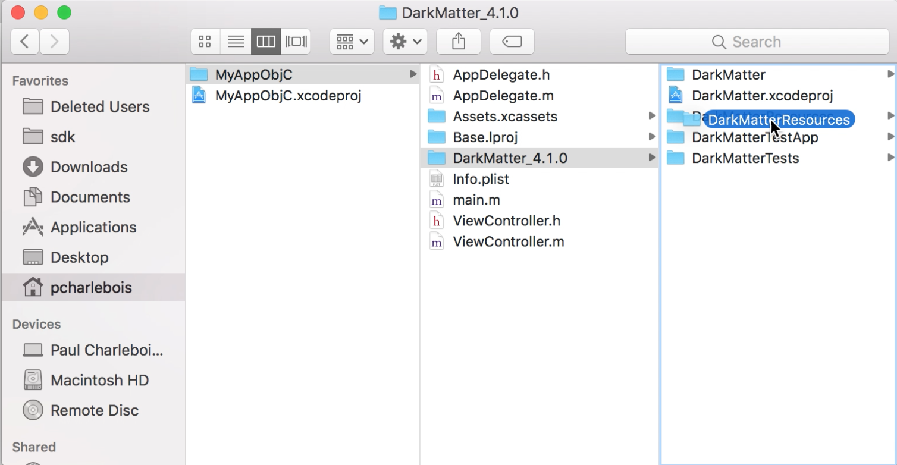Viewport: 897px width, 465px height.
Task: Click the forward navigation arrow
Action: coord(55,41)
